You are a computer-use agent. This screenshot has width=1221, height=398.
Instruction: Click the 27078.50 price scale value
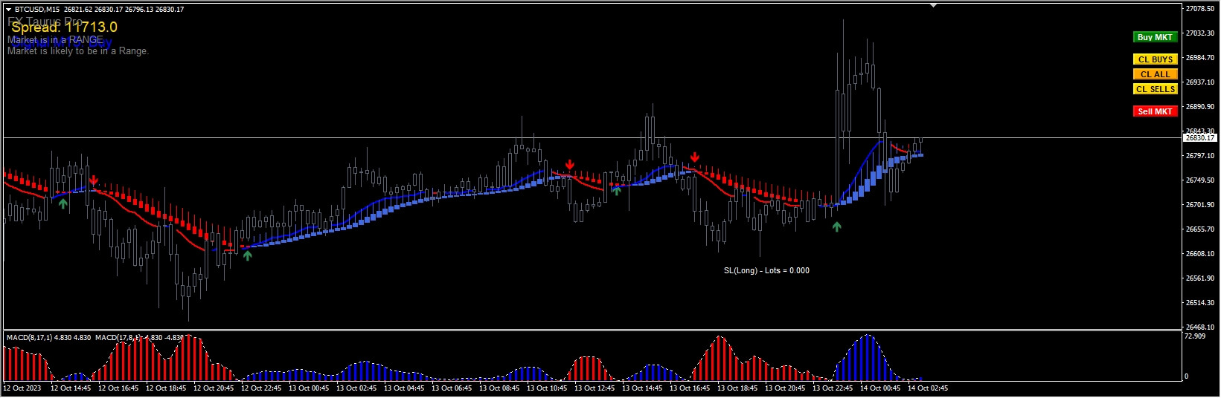(1199, 9)
